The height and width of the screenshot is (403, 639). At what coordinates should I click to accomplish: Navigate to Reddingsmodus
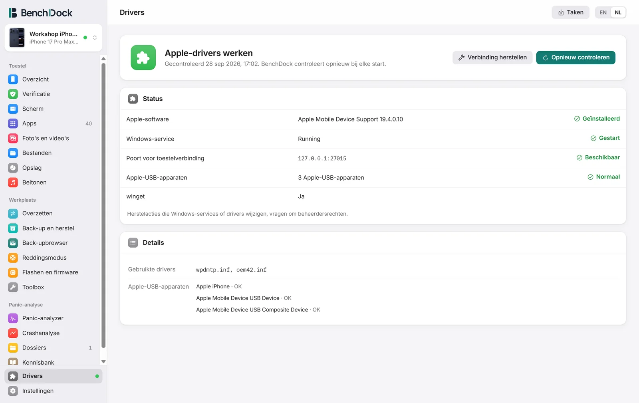pyautogui.click(x=44, y=258)
